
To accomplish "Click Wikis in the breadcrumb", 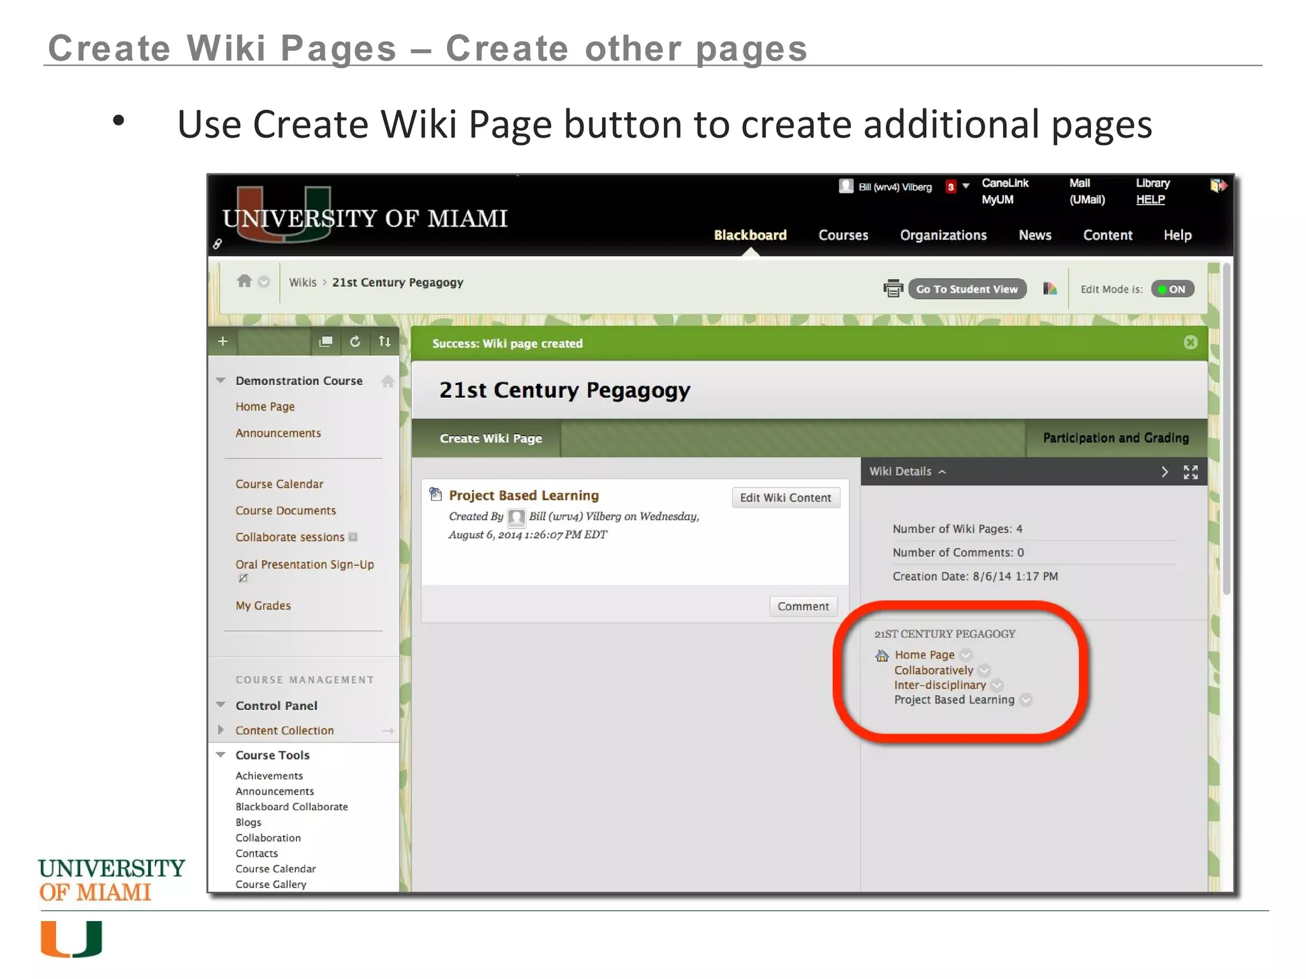I will coord(302,282).
